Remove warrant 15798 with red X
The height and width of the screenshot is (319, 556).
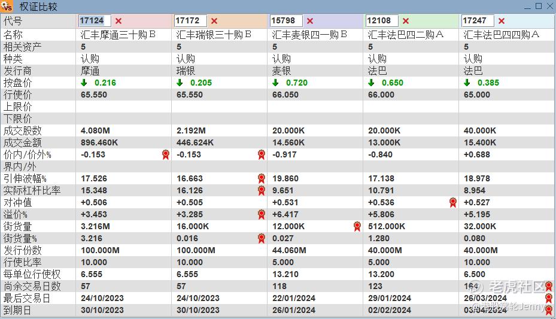click(x=310, y=21)
